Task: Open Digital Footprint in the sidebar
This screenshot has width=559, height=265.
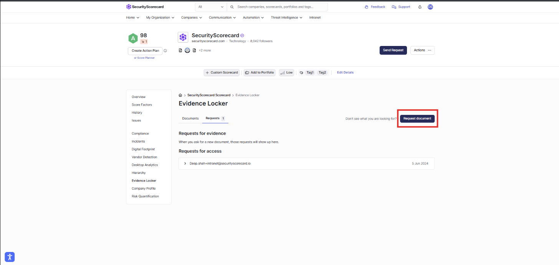Action: [x=143, y=149]
